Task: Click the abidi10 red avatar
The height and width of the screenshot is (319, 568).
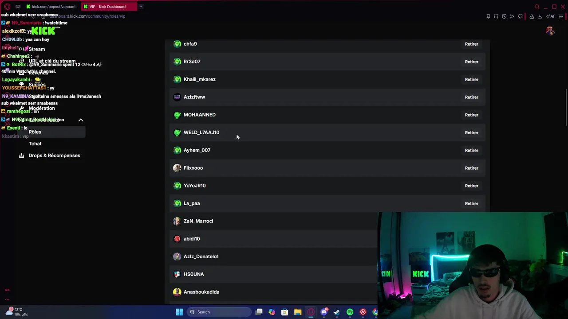Action: (x=177, y=239)
